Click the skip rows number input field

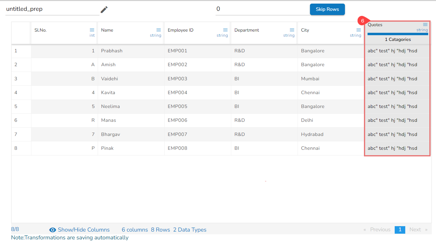pyautogui.click(x=262, y=9)
